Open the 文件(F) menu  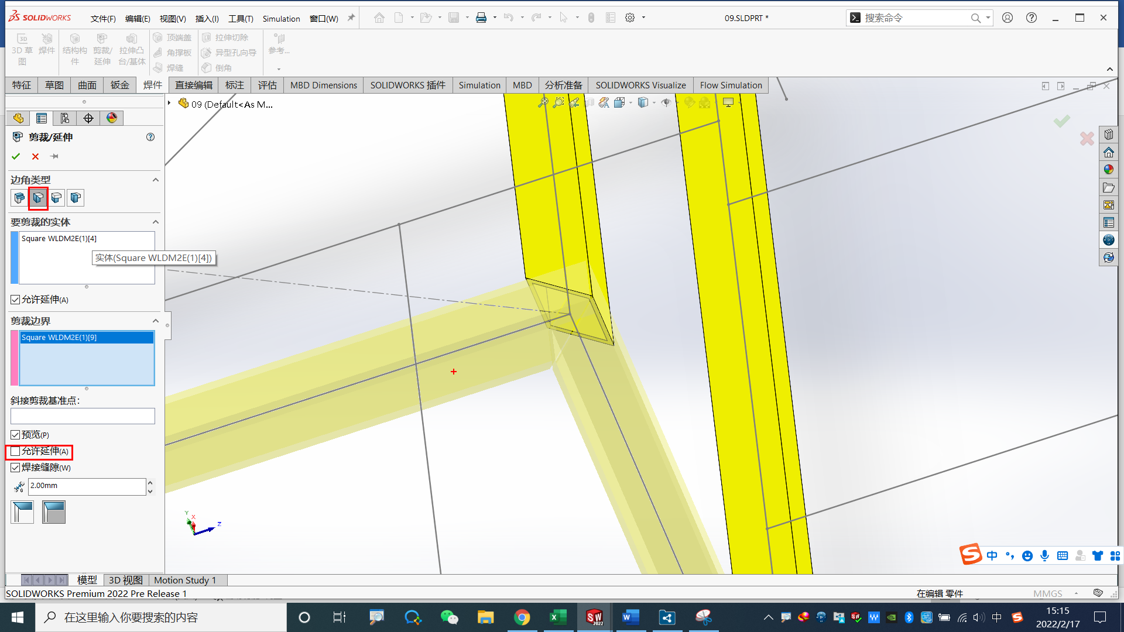103,19
